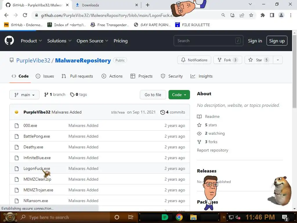
Task: Click Sign in
Action: coord(255,41)
